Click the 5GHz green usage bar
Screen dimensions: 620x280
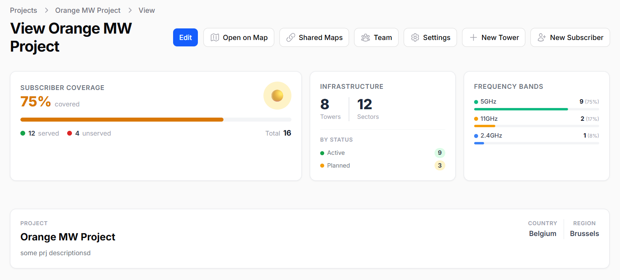521,109
